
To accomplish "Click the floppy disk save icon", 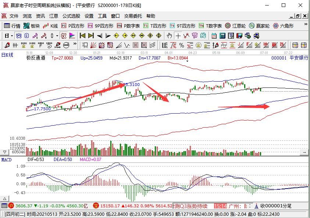I will point(239,36).
